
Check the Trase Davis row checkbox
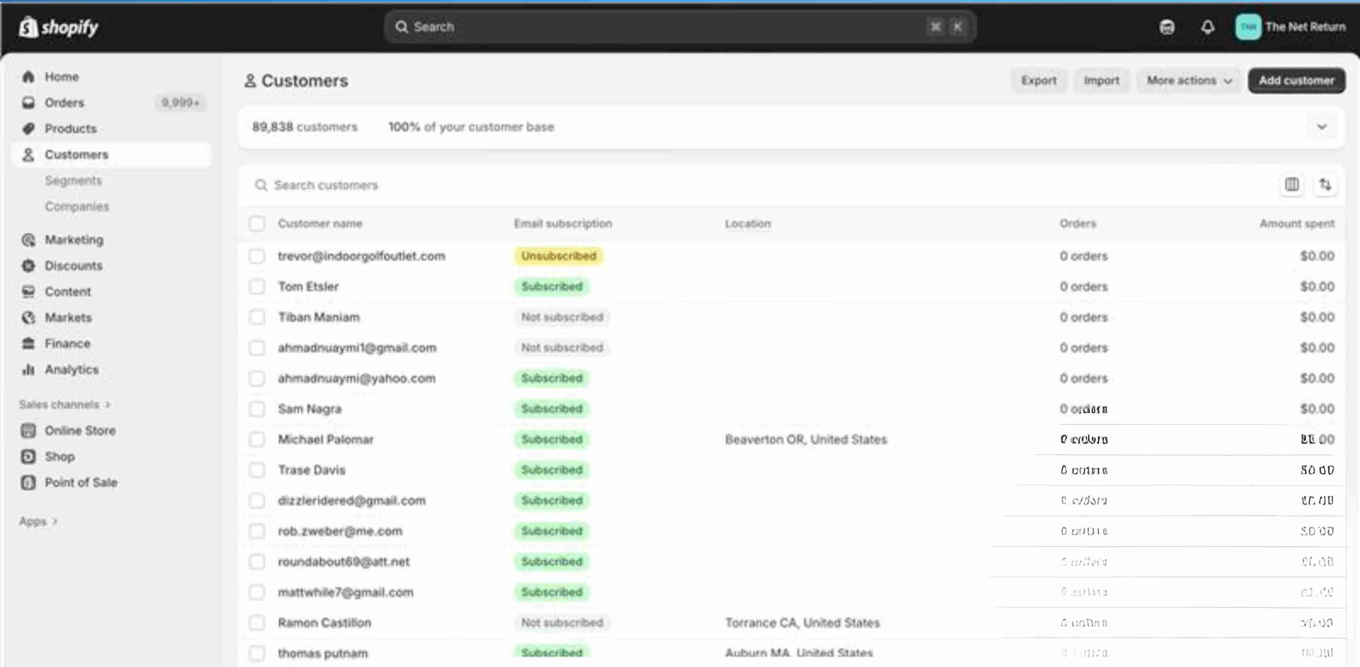click(x=257, y=470)
